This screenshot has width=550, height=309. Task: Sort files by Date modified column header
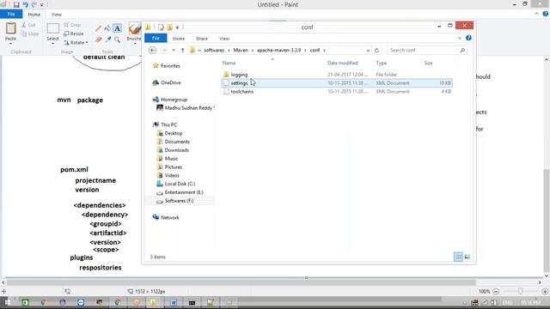[343, 63]
